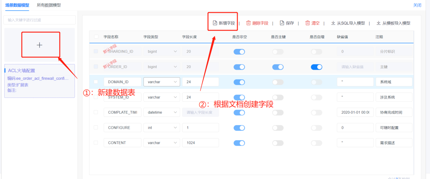The height and width of the screenshot is (179, 430).
Task: Edit the 需求描述 comment field
Action: click(394, 142)
